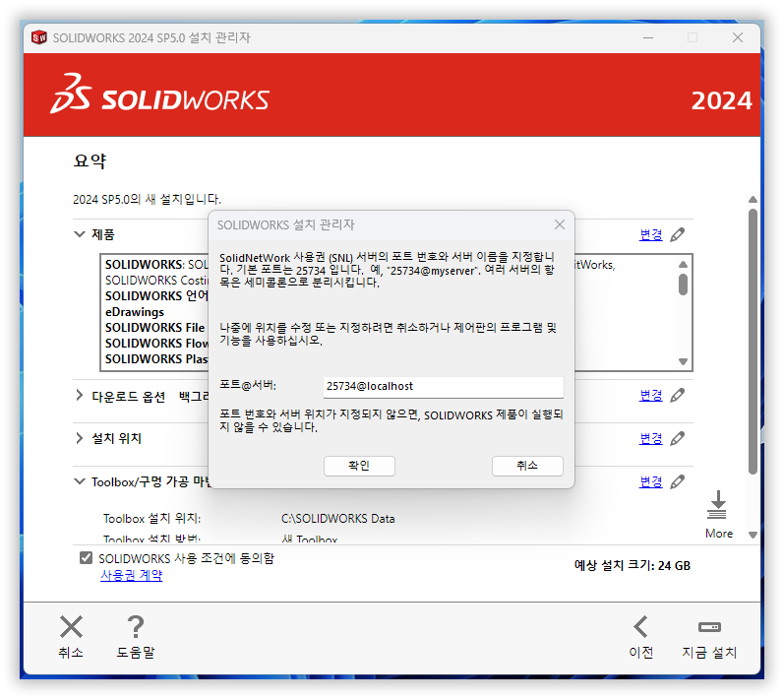Select SOLIDWORKS 언어 item in product list
This screenshot has width=784, height=699.
[x=156, y=296]
